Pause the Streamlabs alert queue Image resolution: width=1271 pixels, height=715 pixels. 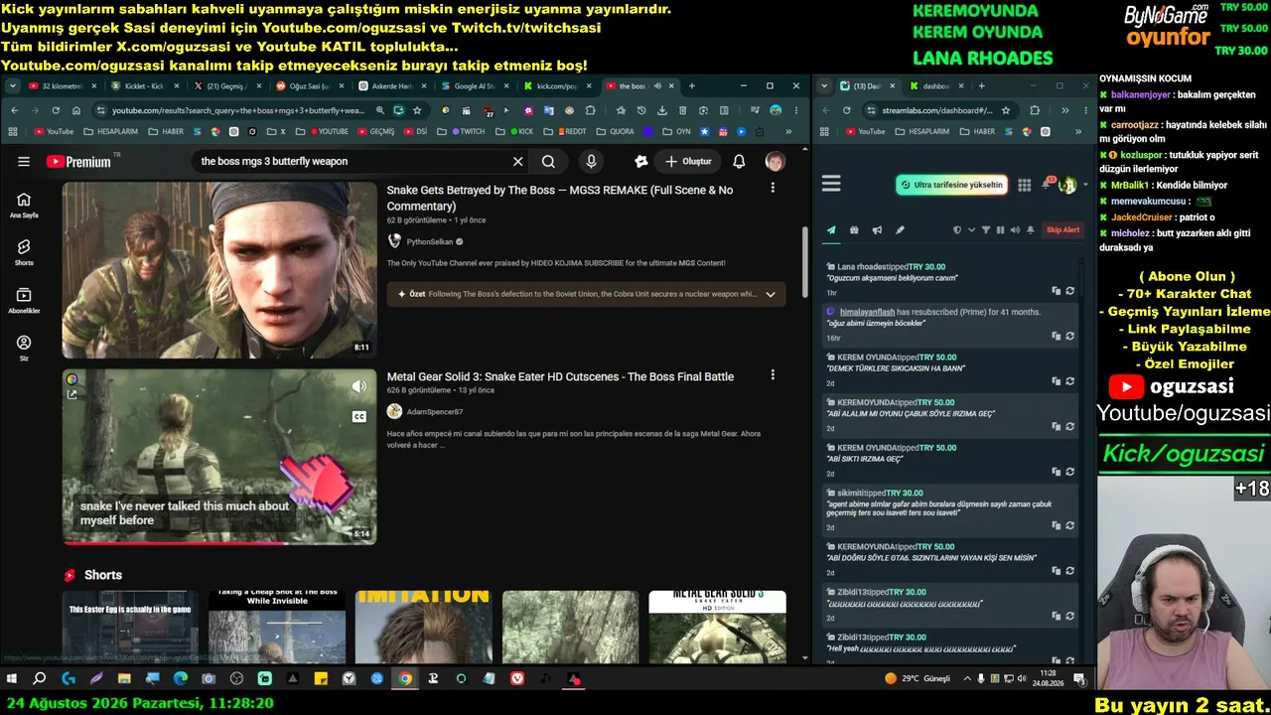1000,230
